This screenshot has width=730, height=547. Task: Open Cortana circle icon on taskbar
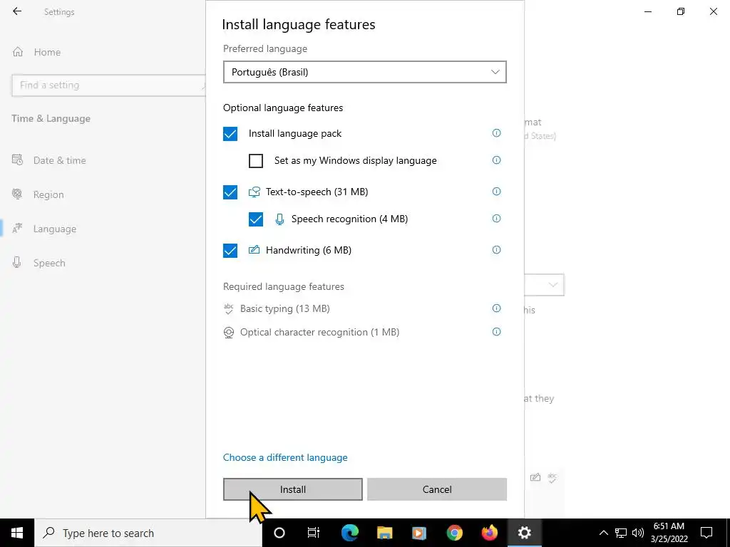click(x=279, y=533)
